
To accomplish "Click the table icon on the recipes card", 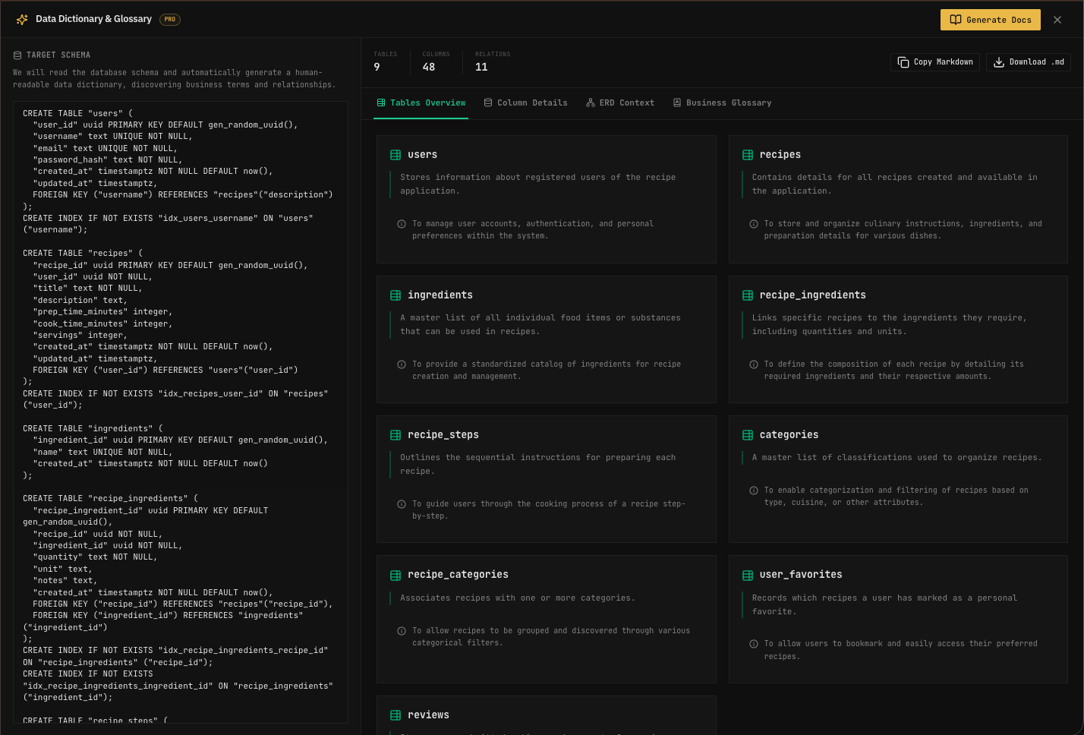I will click(x=748, y=154).
